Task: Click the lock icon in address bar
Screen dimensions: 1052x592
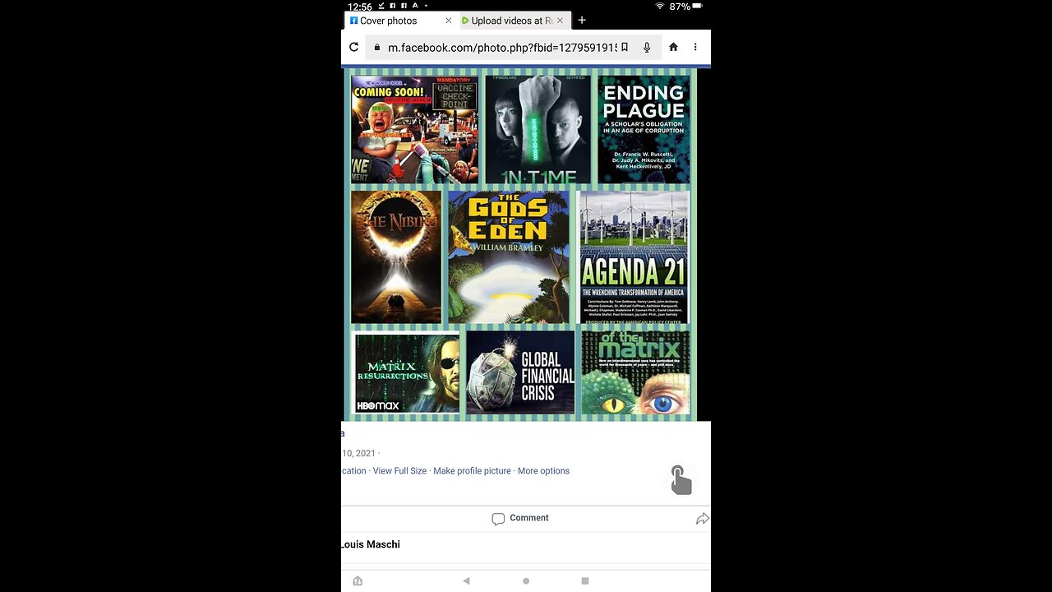Action: point(377,48)
